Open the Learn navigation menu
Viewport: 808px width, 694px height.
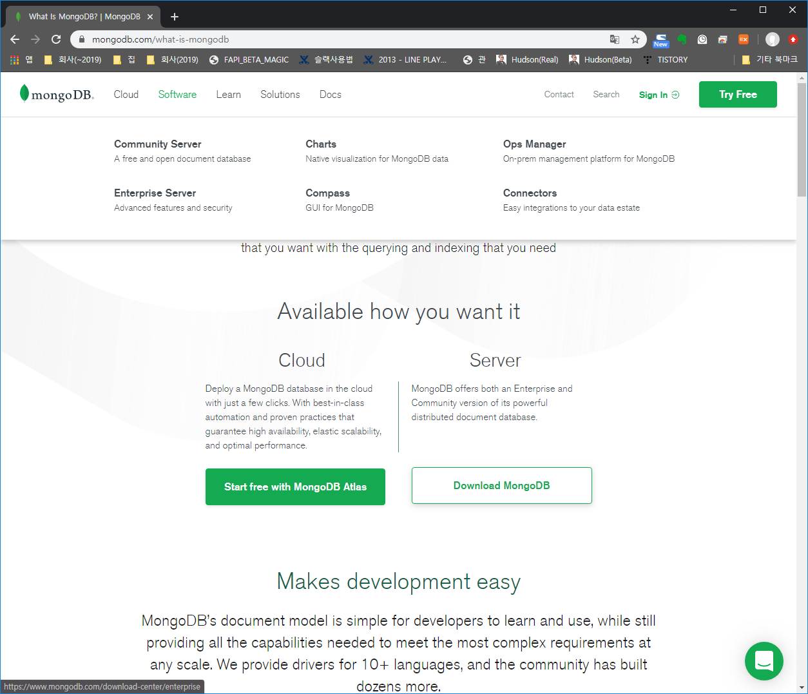tap(229, 95)
